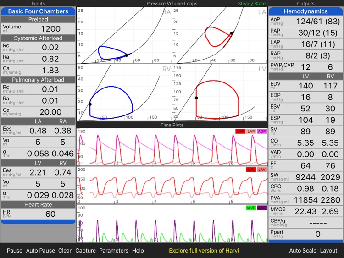The width and height of the screenshot is (344, 258).
Task: Click the Pulmonary Afterload section header
Action: pyautogui.click(x=38, y=80)
